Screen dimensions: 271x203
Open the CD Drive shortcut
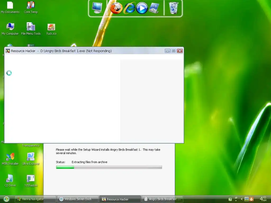tap(10, 180)
